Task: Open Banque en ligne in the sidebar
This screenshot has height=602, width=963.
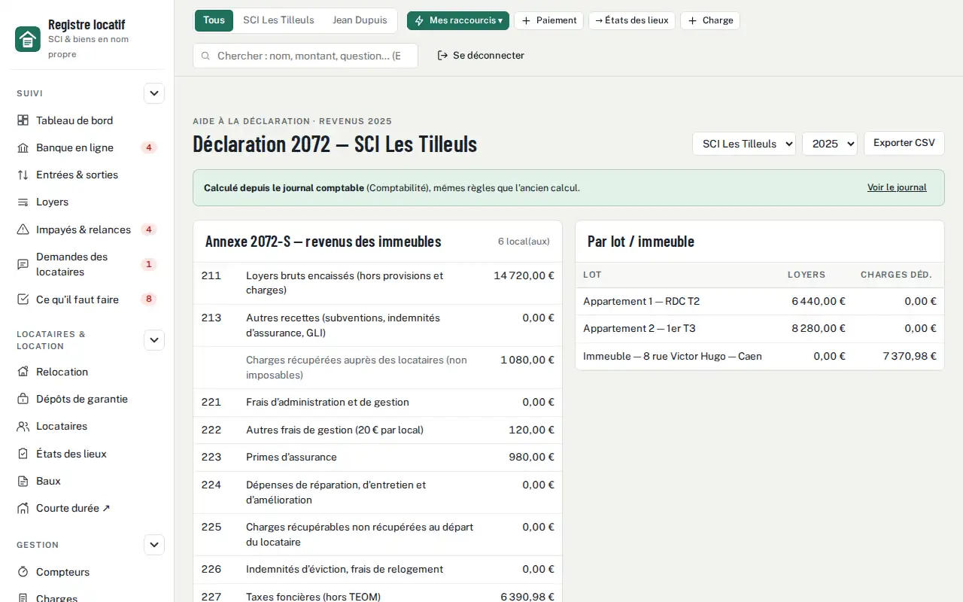Action: pos(87,147)
